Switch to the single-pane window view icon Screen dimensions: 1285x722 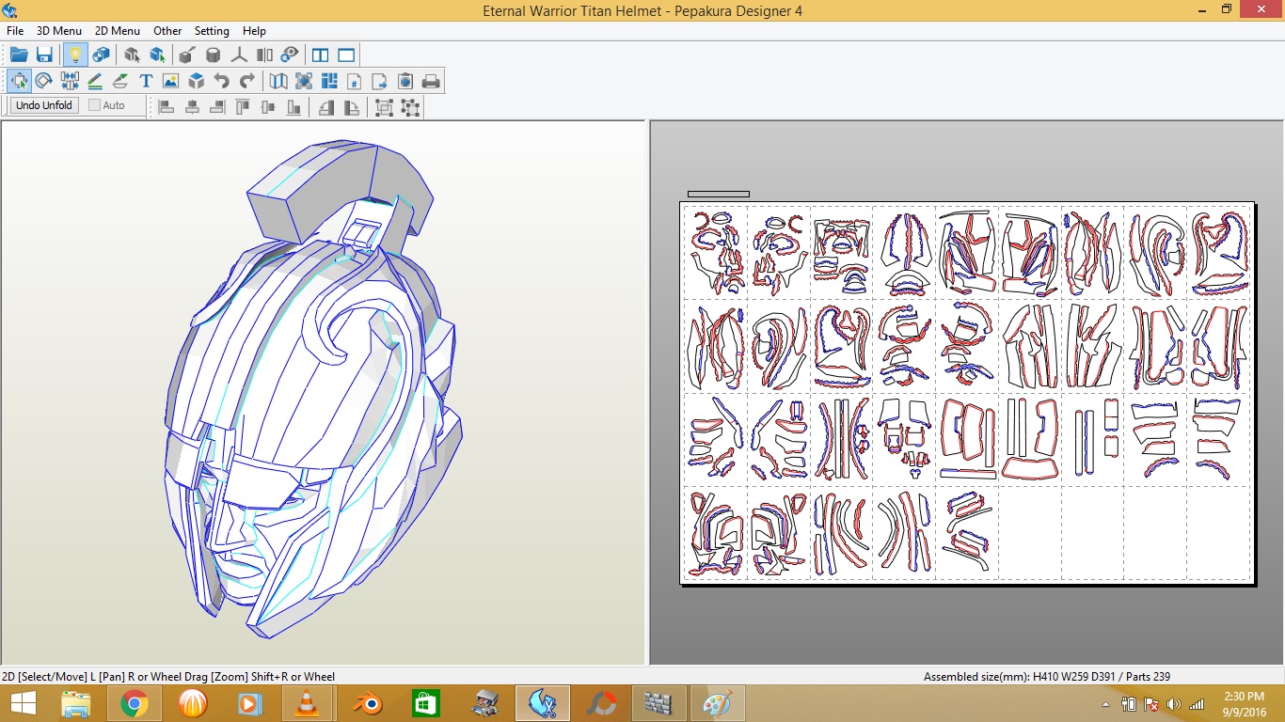[x=346, y=55]
